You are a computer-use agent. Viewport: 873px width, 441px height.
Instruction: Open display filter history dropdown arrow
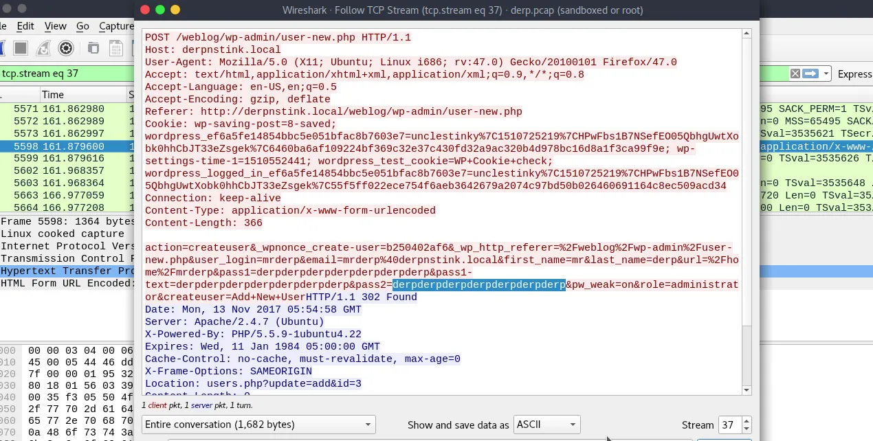click(x=825, y=73)
